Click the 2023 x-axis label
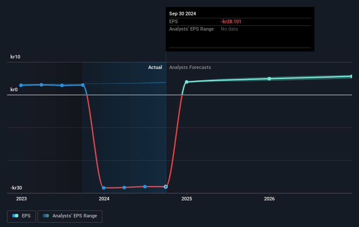359x227 pixels. pos(21,199)
